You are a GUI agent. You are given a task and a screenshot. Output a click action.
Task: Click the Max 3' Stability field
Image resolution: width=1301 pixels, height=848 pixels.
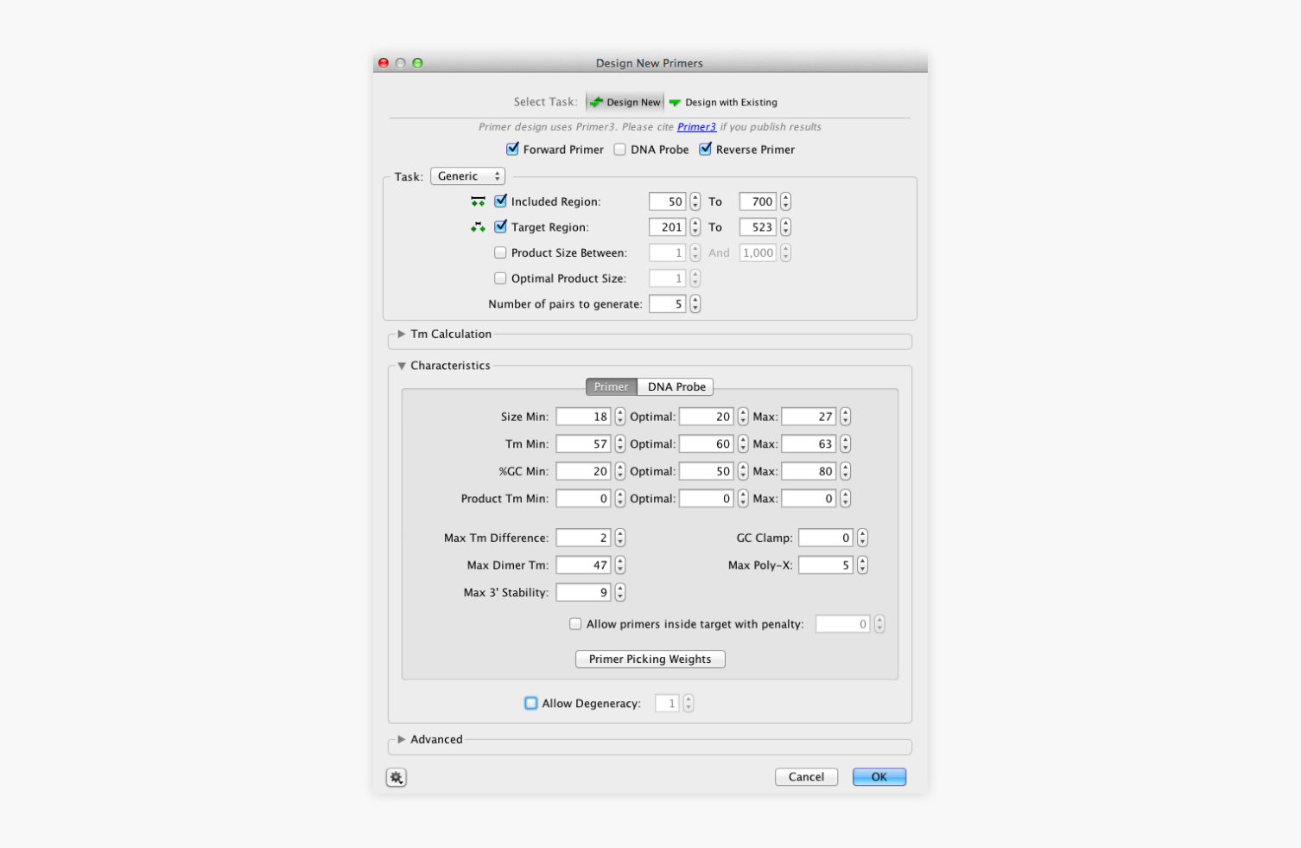[x=584, y=593]
